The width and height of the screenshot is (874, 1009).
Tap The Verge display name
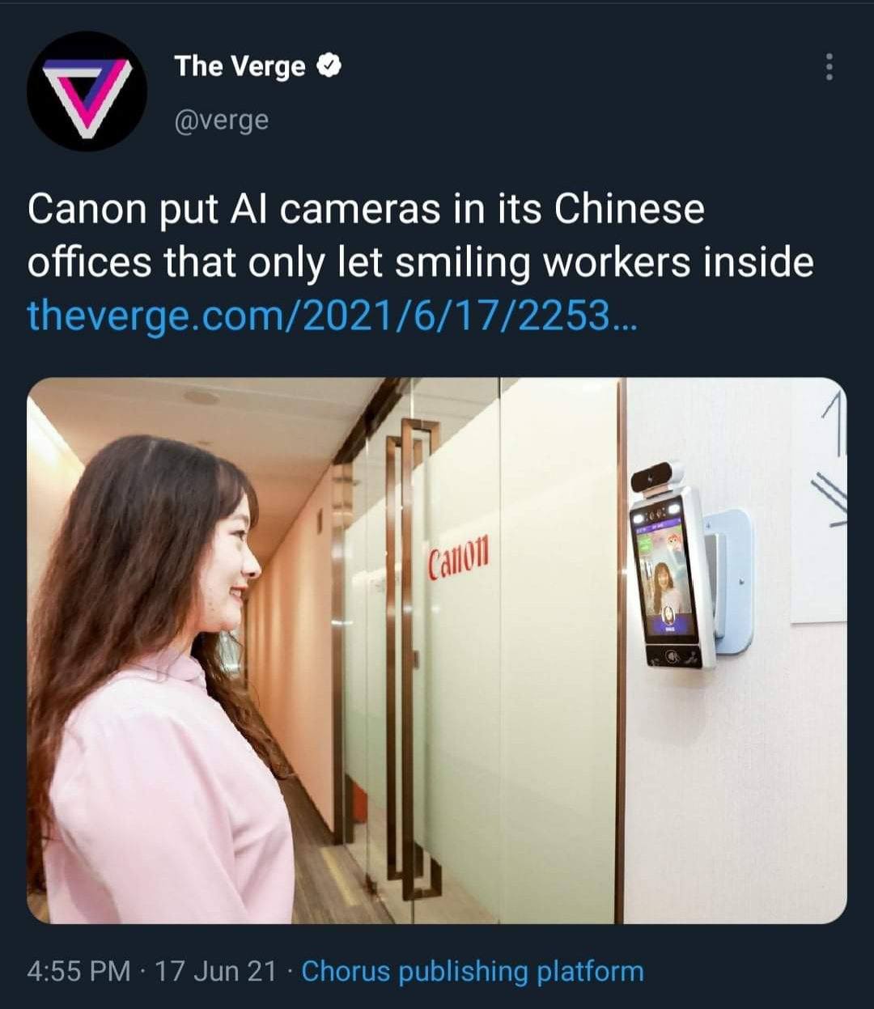coord(240,66)
